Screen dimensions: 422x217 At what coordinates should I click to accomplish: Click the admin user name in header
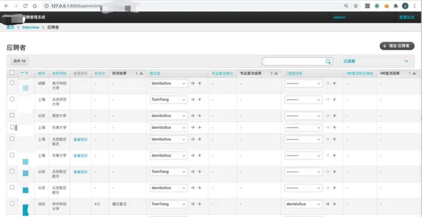tap(339, 17)
